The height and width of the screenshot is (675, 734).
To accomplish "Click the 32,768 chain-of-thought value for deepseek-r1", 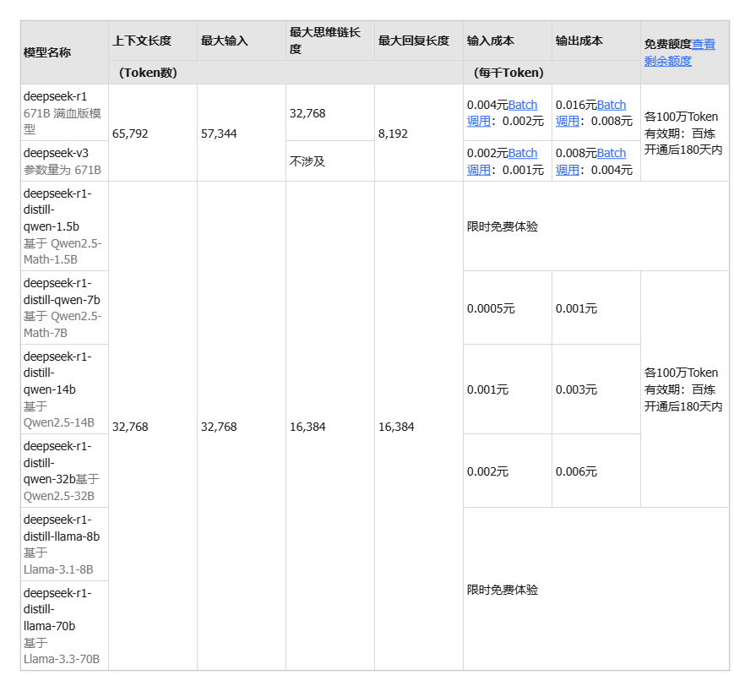I will [x=307, y=113].
